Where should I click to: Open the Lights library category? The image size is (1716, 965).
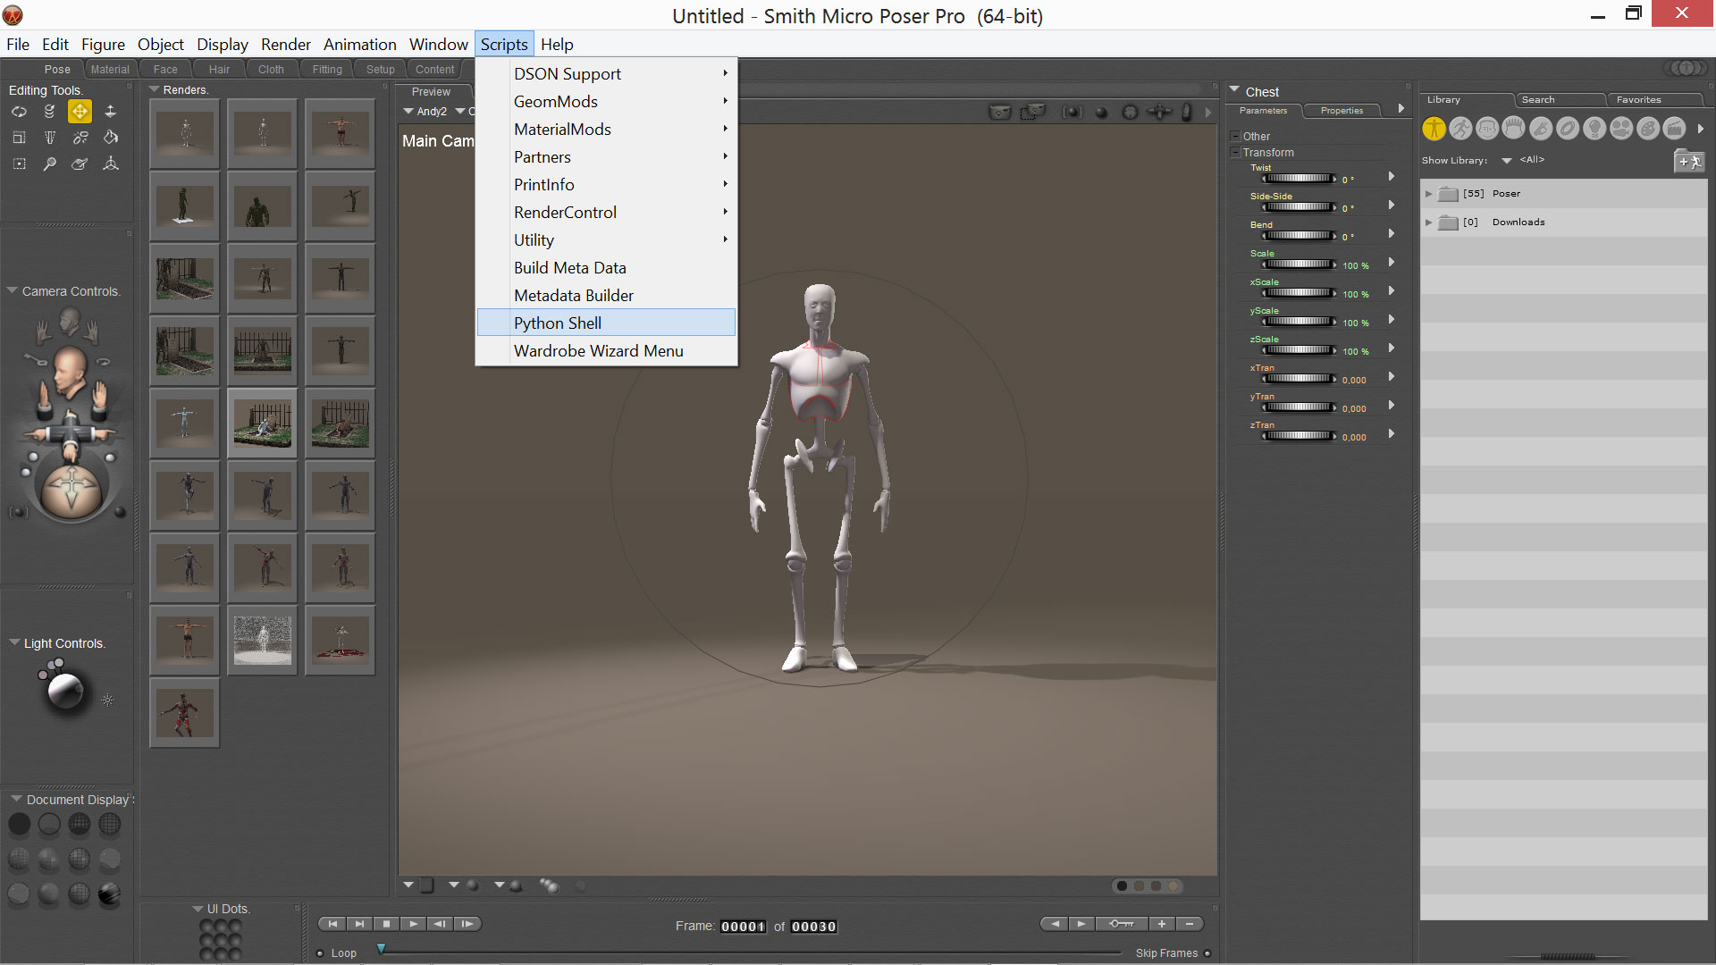[x=1594, y=129]
